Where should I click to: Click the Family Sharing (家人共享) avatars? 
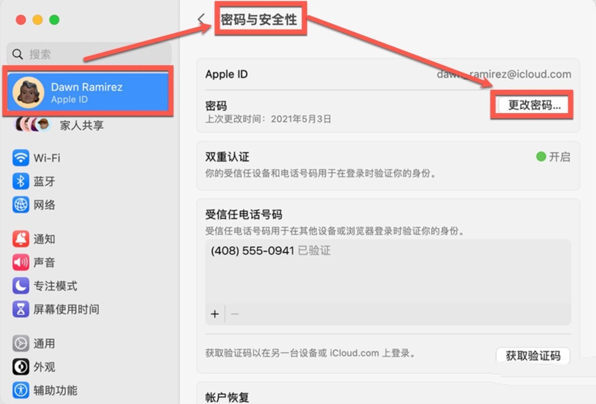tap(33, 124)
